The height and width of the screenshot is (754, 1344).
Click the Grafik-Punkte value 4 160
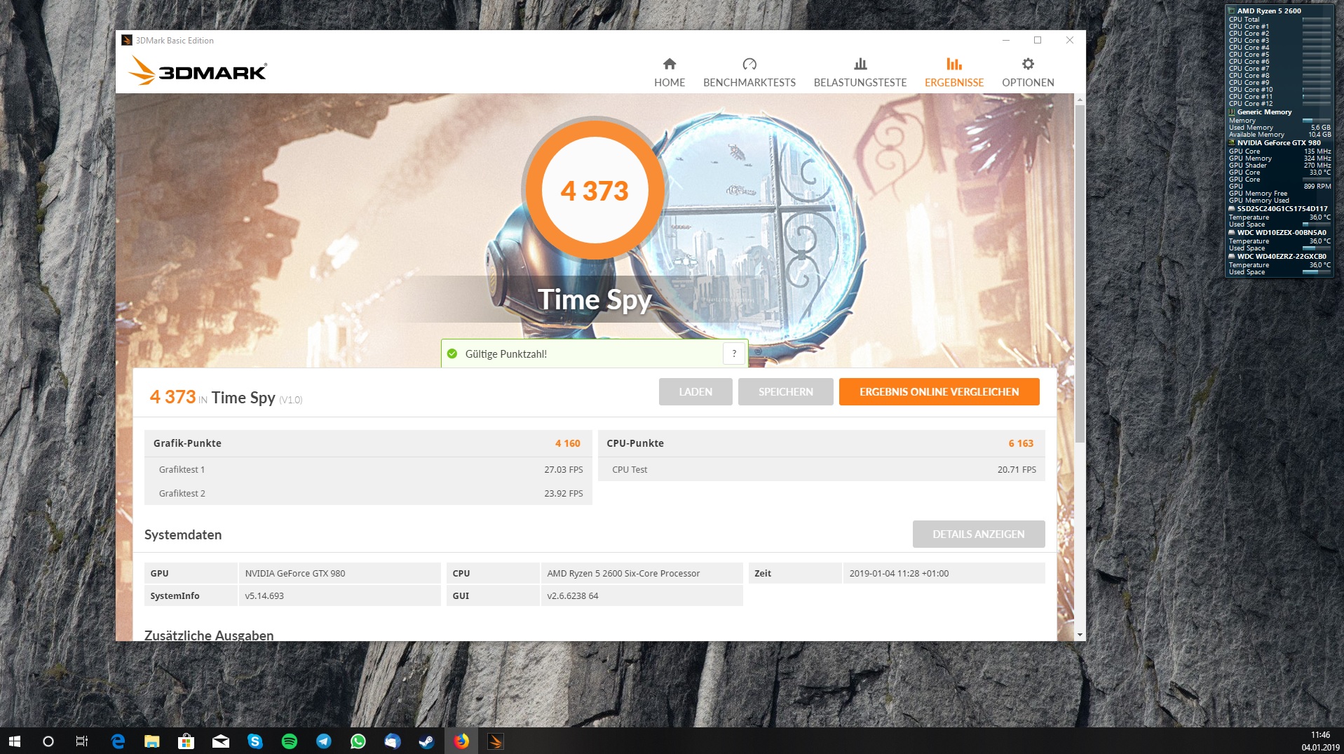coord(567,443)
